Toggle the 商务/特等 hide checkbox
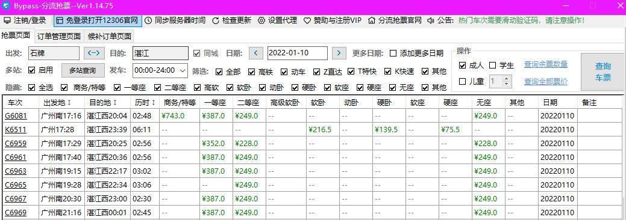The height and width of the screenshot is (220, 626). [x=64, y=88]
